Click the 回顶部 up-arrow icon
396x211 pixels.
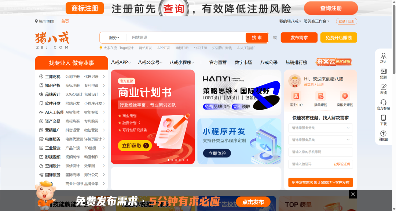pyautogui.click(x=384, y=134)
